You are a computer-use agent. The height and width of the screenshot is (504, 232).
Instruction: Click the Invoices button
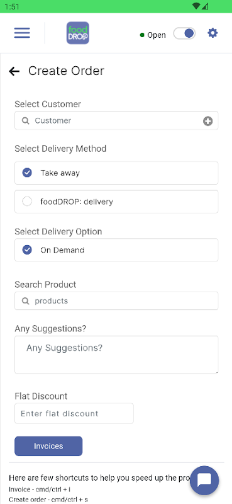(48, 446)
